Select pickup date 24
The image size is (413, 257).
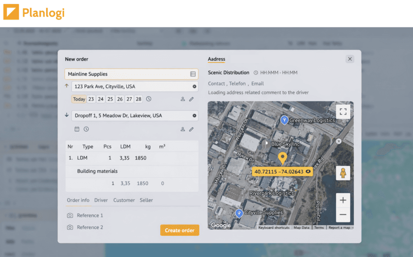pos(101,99)
